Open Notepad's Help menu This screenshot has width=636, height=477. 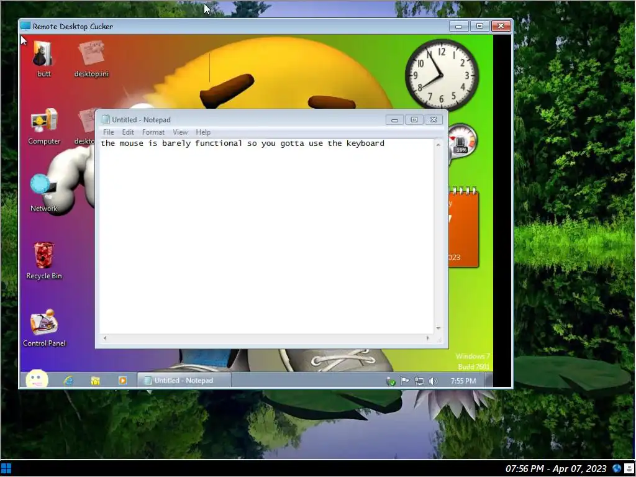[203, 132]
